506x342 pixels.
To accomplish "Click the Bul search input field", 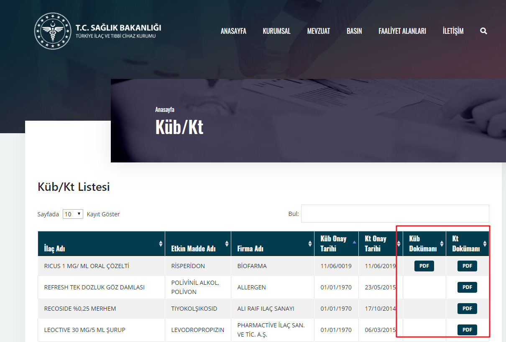I will (x=395, y=213).
